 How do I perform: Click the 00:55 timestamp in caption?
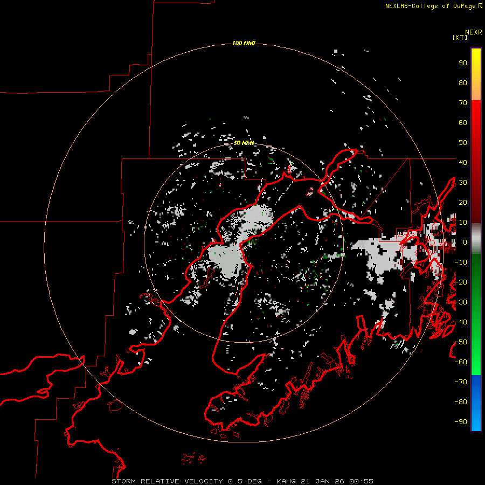(361, 481)
